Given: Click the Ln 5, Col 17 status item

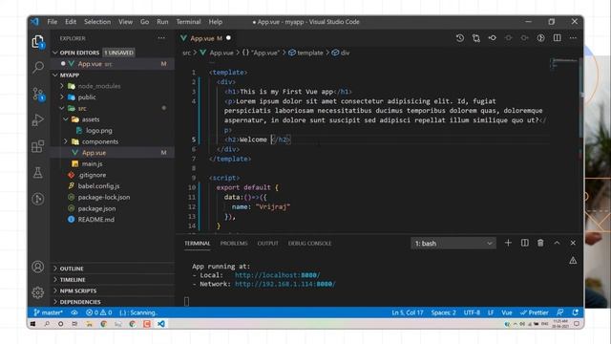Looking at the screenshot, I should pos(408,312).
